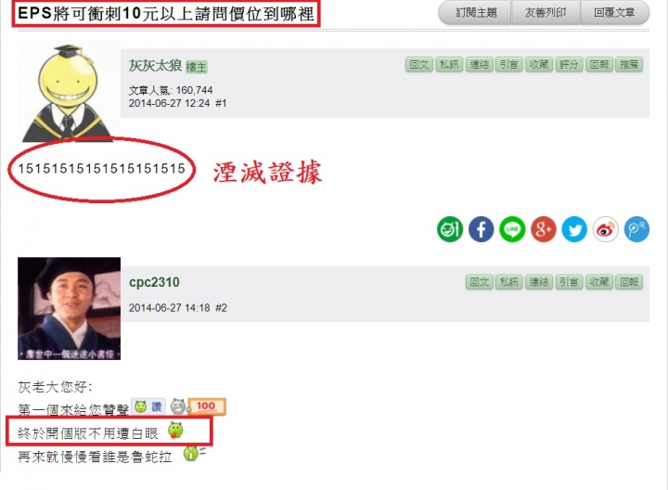Viewport: 668px width, 490px height.
Task: Open 灰灰太狼 user profile link
Action: click(x=156, y=66)
